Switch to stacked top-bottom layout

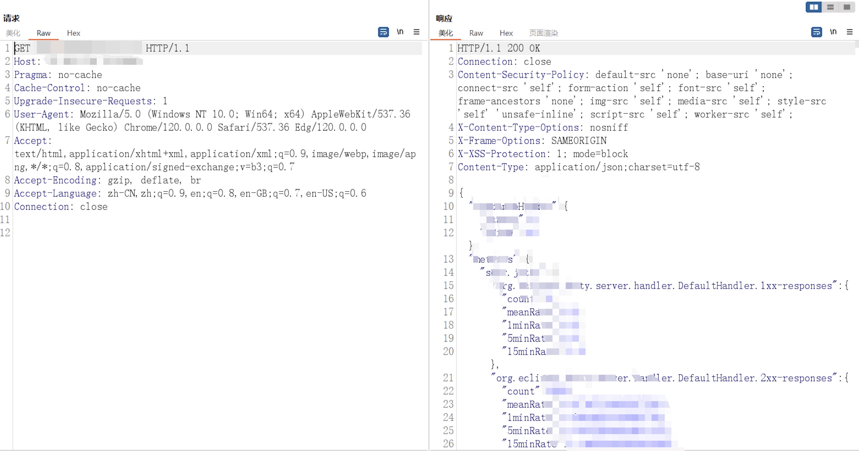coord(830,7)
